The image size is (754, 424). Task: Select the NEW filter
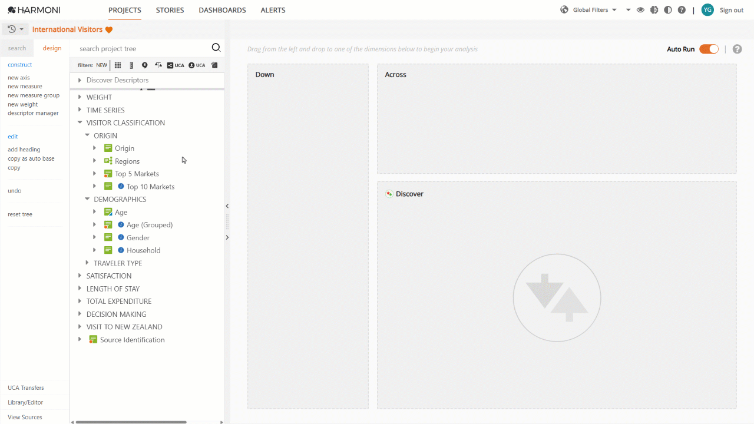(x=101, y=65)
